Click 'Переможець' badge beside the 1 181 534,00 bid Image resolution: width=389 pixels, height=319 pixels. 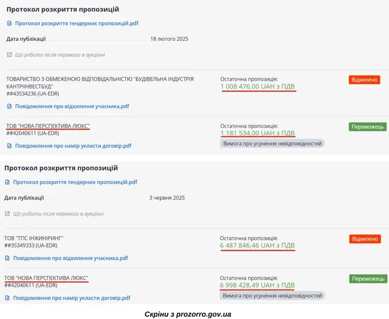pos(367,127)
